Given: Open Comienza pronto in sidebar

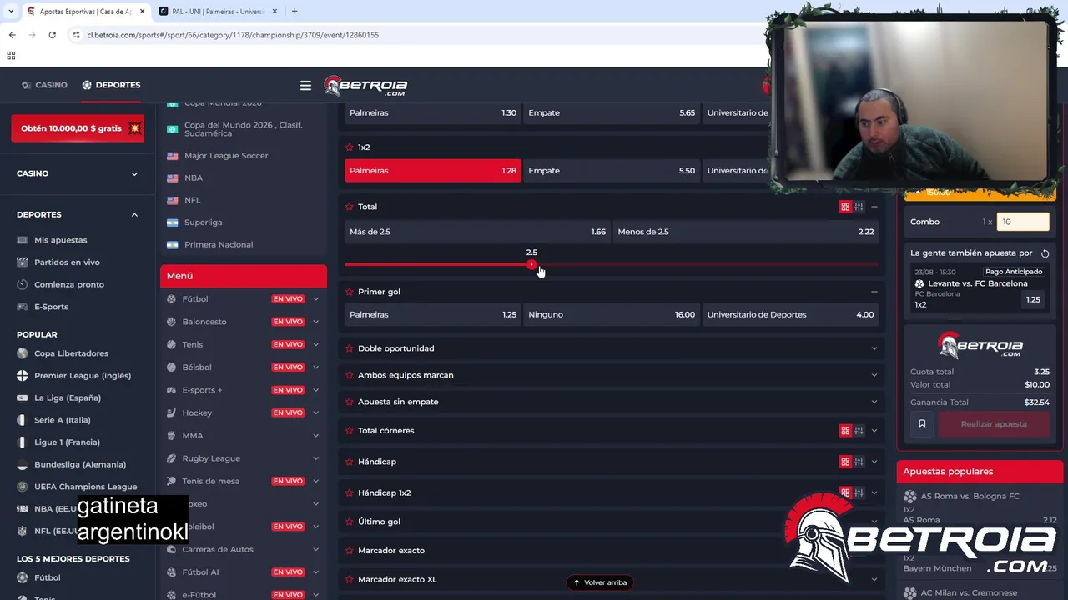Looking at the screenshot, I should tap(69, 285).
